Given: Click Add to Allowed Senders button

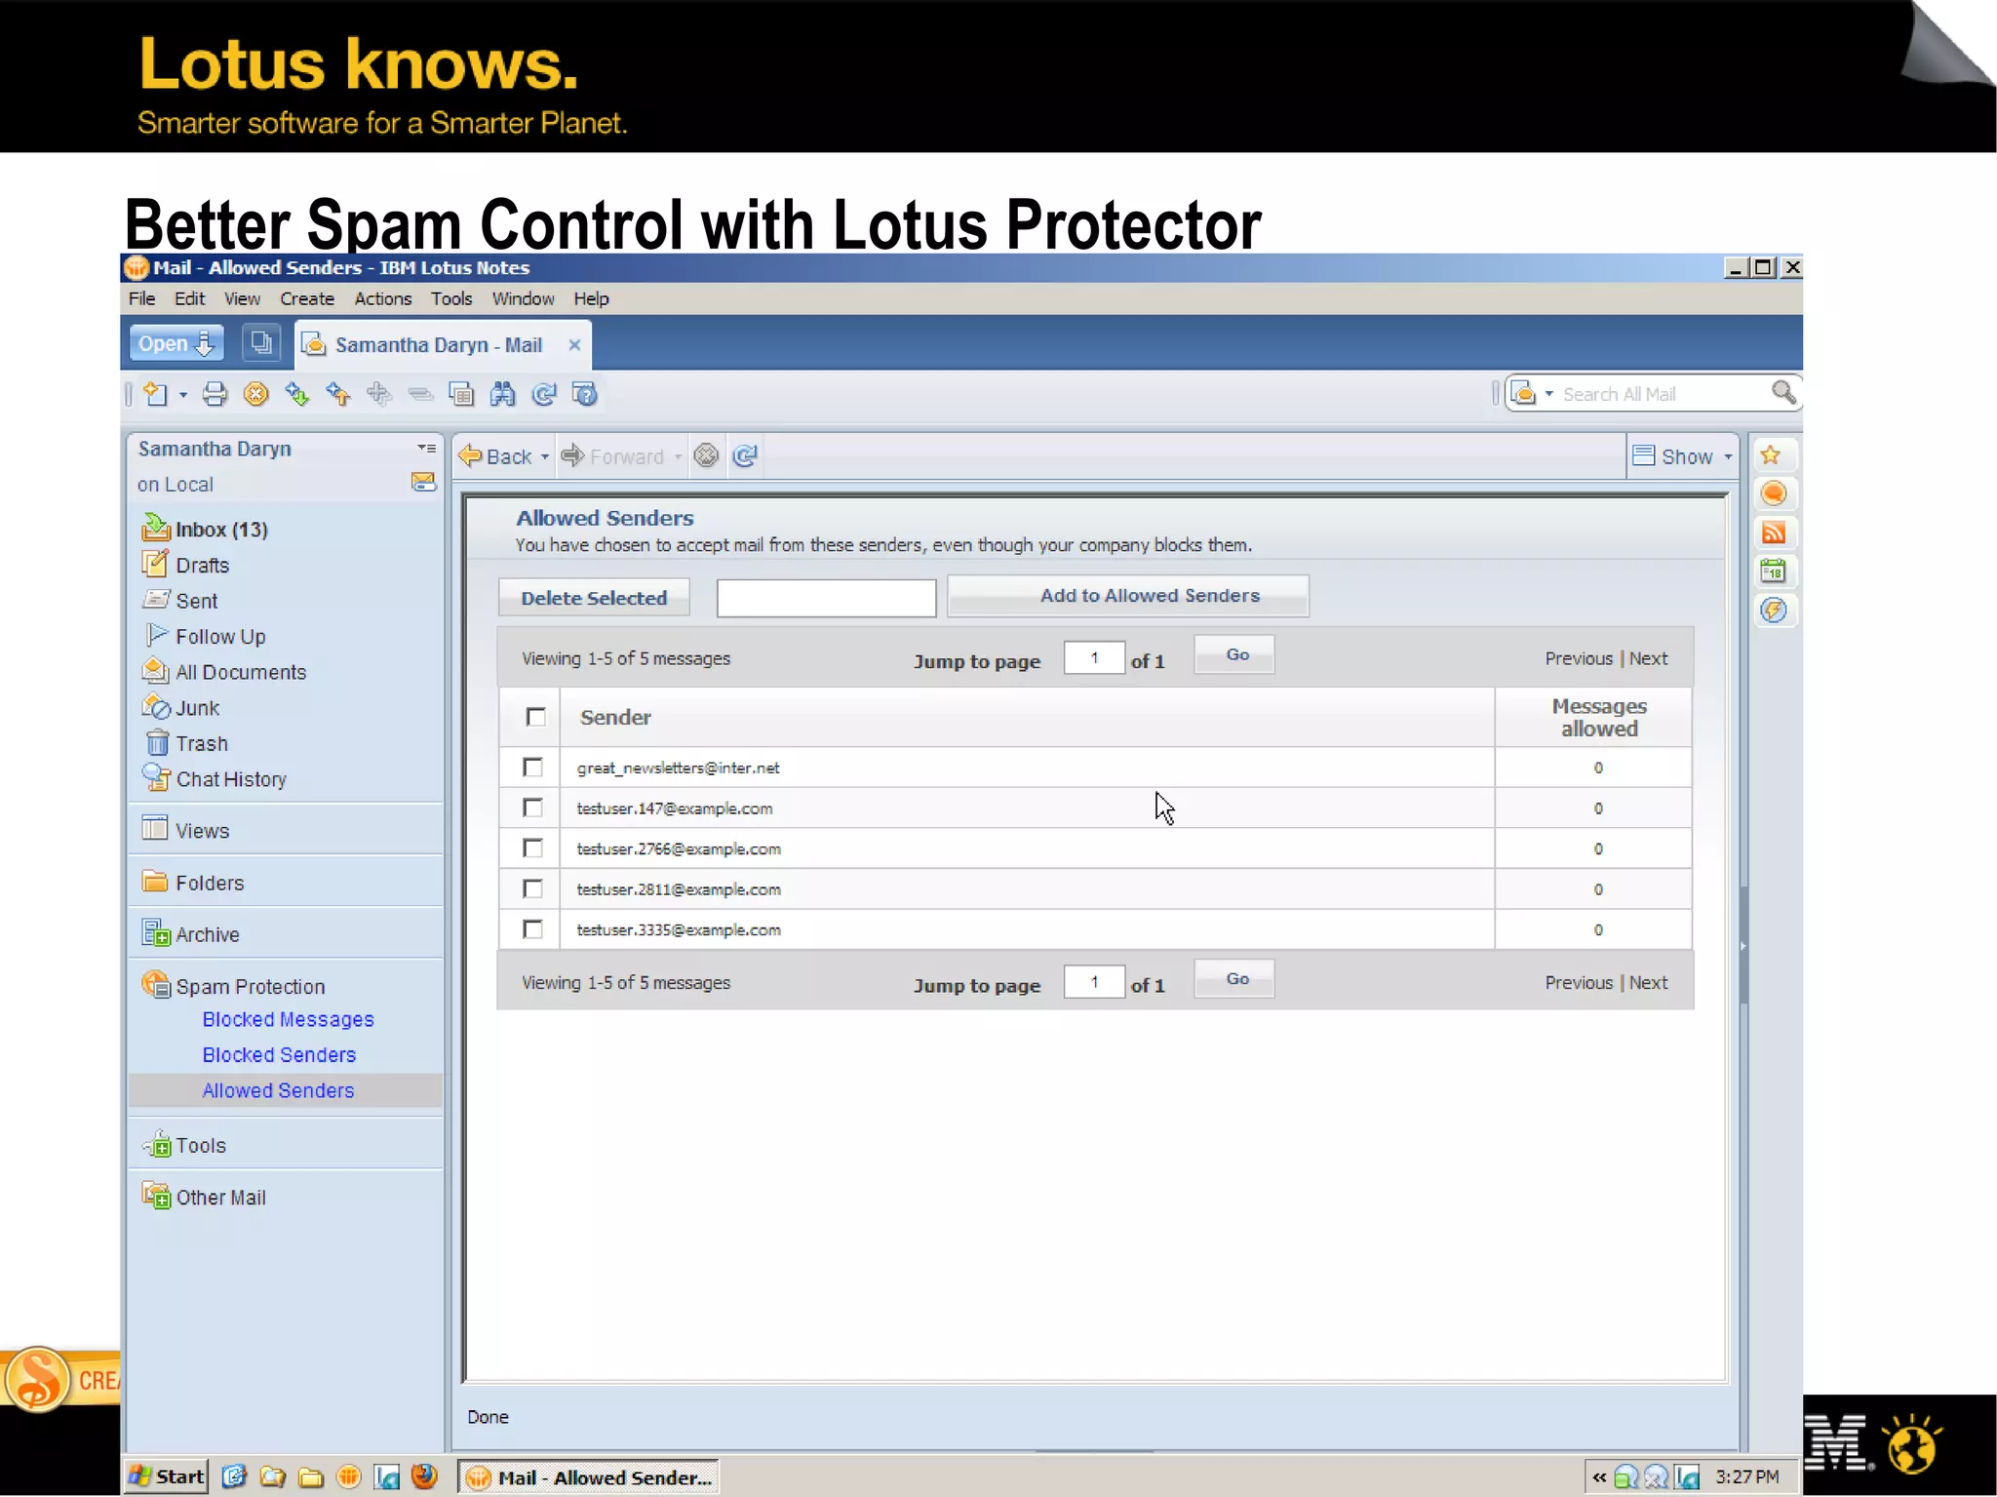Looking at the screenshot, I should pos(1128,596).
